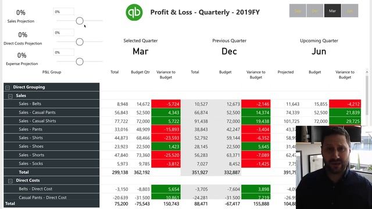This screenshot has width=372, height=209.
Task: Click the grand Total row at the table bottom
Action: click(52, 204)
